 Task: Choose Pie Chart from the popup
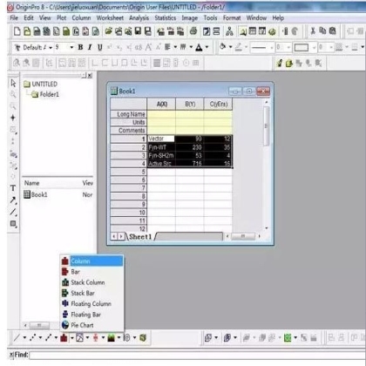click(91, 325)
